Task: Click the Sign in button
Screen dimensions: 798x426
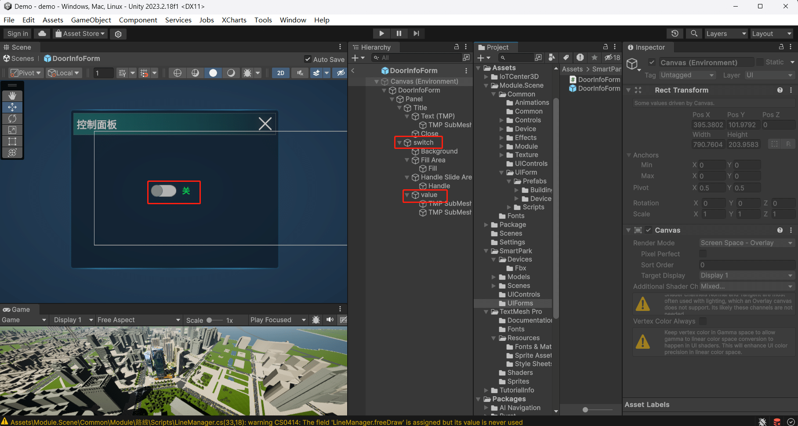Action: click(18, 33)
